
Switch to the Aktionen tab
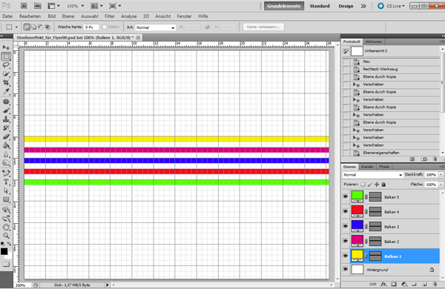pos(374,41)
